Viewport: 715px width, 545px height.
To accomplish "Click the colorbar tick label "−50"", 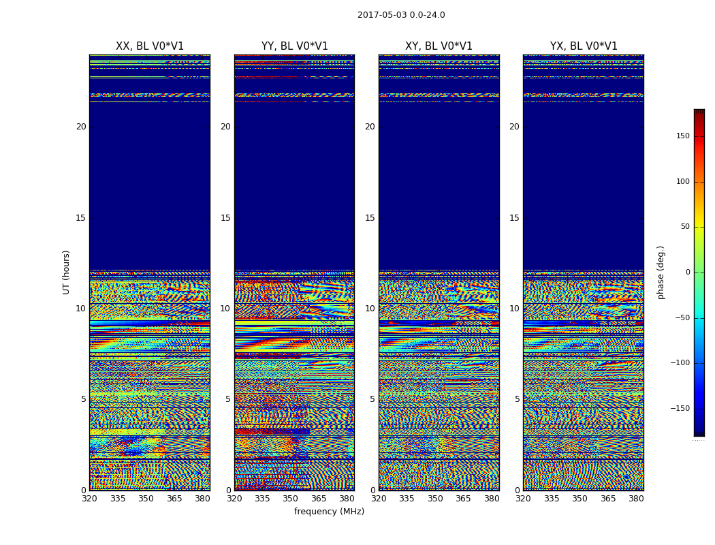I will click(682, 317).
